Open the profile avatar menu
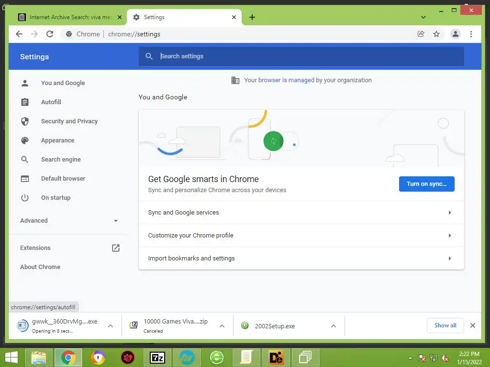The width and height of the screenshot is (490, 367). tap(456, 34)
